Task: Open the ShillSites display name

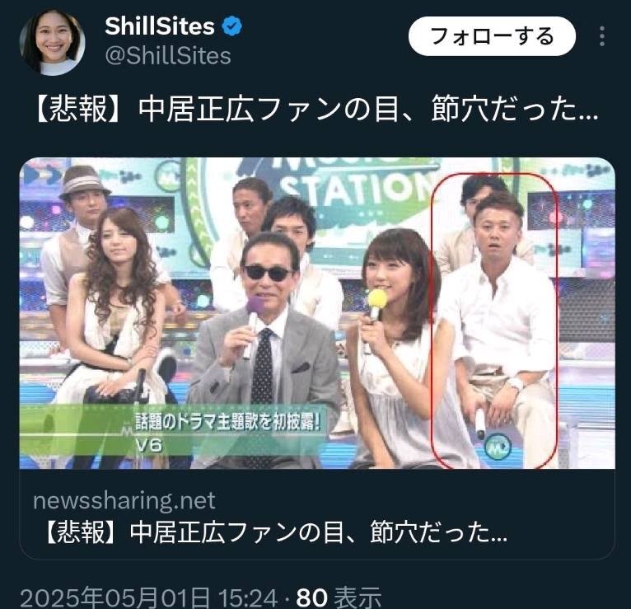Action: (160, 26)
